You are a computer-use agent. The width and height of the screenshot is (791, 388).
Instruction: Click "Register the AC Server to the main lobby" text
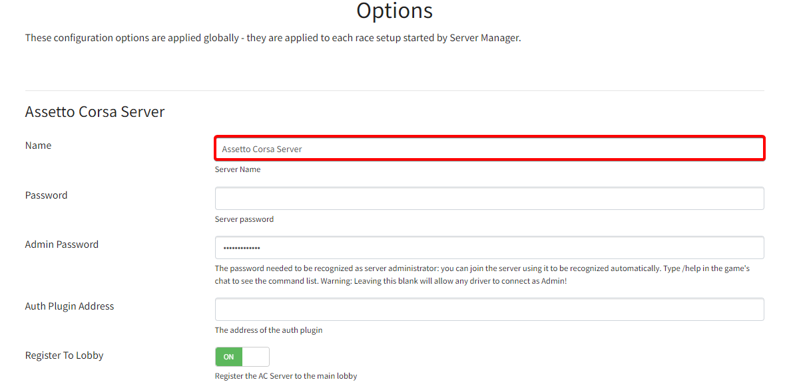click(x=286, y=376)
